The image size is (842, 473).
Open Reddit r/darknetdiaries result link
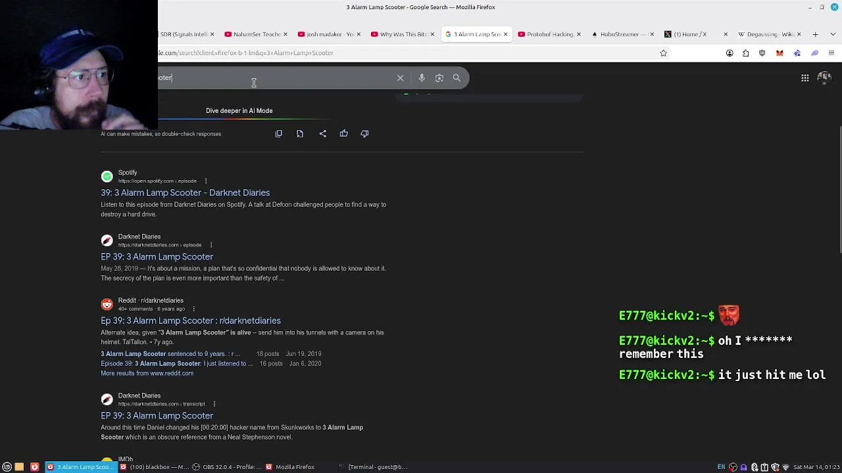tap(191, 321)
